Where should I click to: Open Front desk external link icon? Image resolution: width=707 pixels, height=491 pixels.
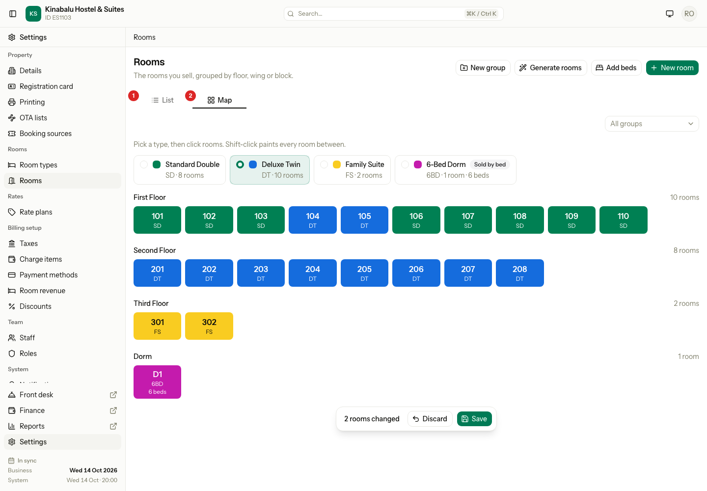coord(113,395)
